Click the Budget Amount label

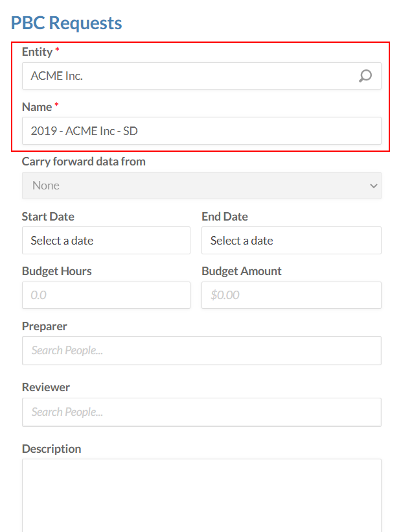click(242, 271)
